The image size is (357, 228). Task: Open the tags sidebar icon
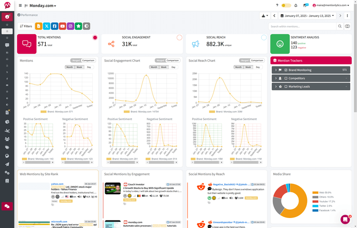click(7, 147)
